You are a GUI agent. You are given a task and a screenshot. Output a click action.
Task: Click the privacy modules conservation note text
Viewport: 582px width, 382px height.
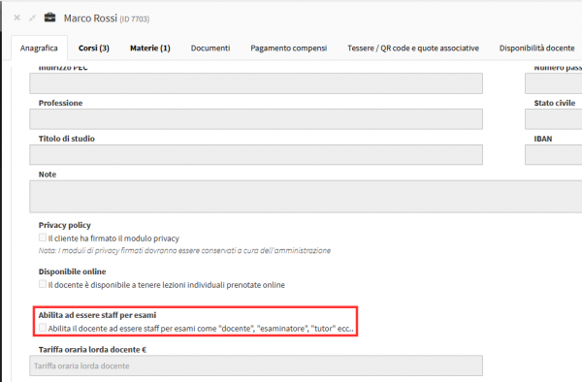click(184, 251)
